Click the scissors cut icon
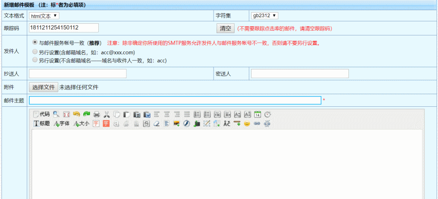The width and height of the screenshot is (438, 199). 107,114
